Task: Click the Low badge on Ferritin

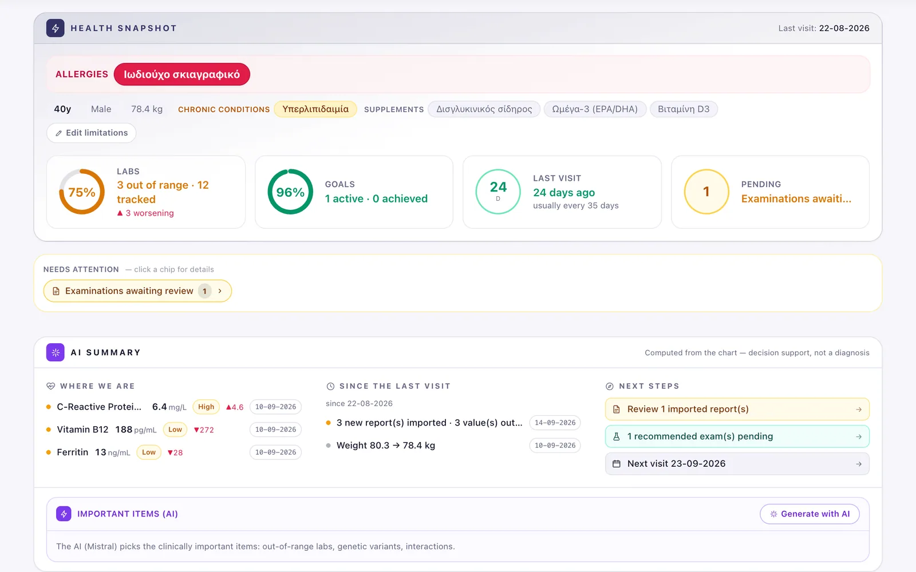Action: point(149,452)
